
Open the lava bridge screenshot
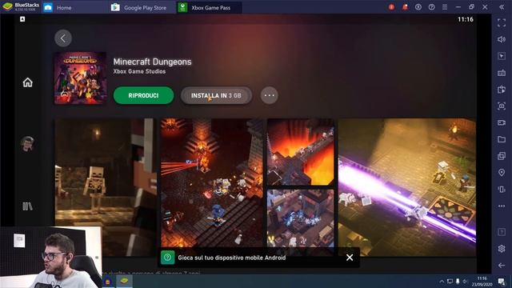pyautogui.click(x=301, y=152)
